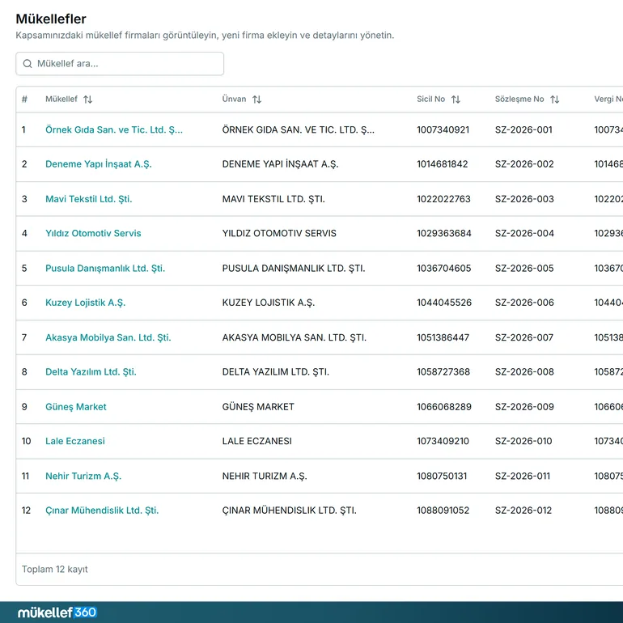
Task: Open Lale Eczanesi link
Action: (75, 441)
